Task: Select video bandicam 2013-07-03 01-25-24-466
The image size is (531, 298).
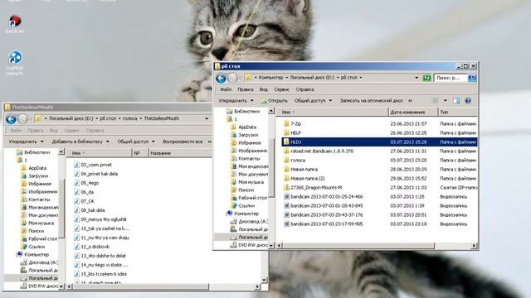Action: tap(323, 197)
